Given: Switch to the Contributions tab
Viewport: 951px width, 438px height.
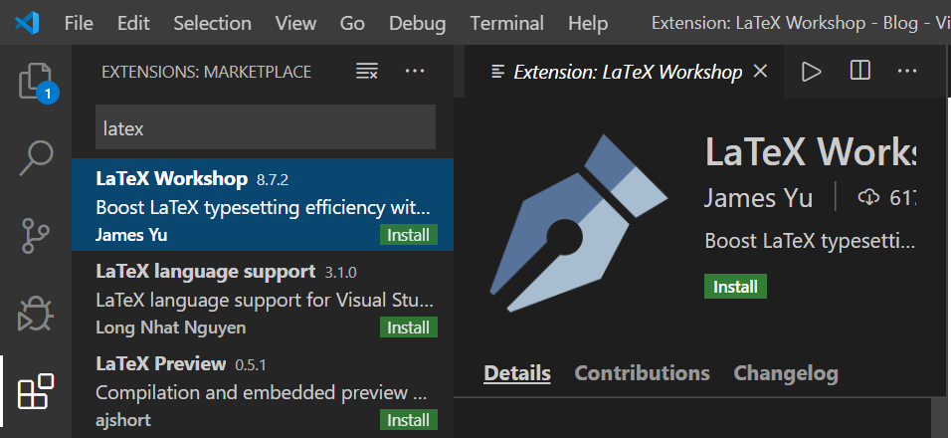Looking at the screenshot, I should tap(642, 373).
